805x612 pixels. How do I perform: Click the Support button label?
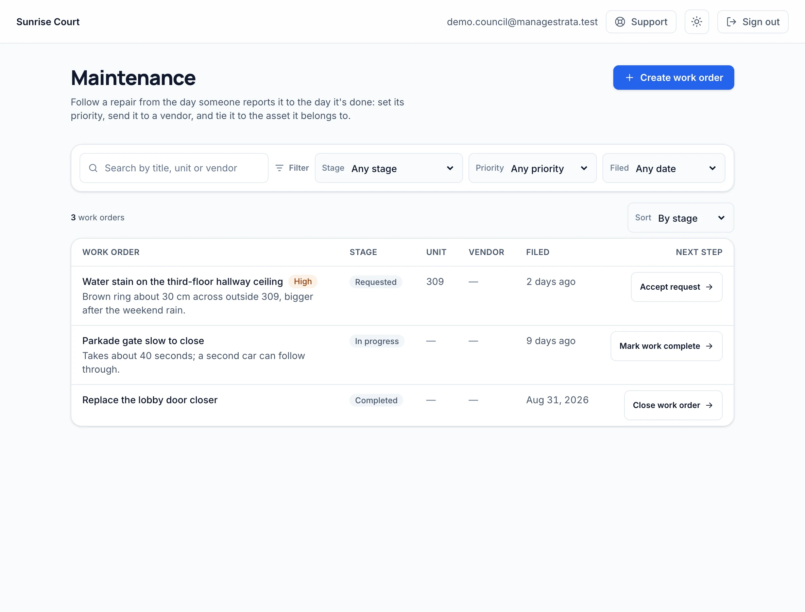pos(649,22)
